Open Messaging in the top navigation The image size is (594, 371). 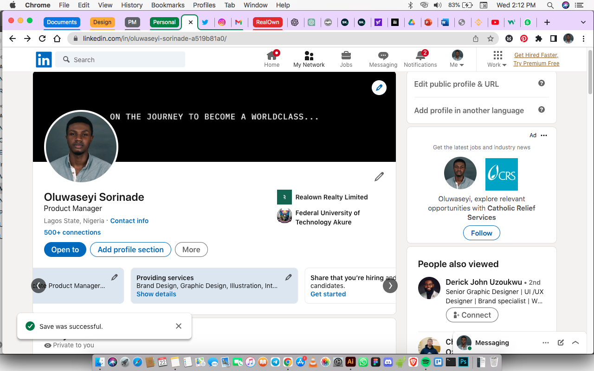[x=383, y=59]
